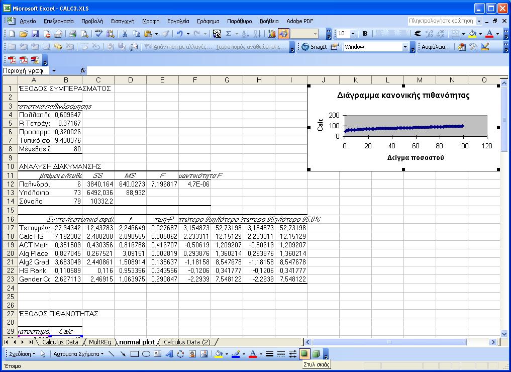
Task: Click the Ασφάλεια security button
Action: pos(436,47)
